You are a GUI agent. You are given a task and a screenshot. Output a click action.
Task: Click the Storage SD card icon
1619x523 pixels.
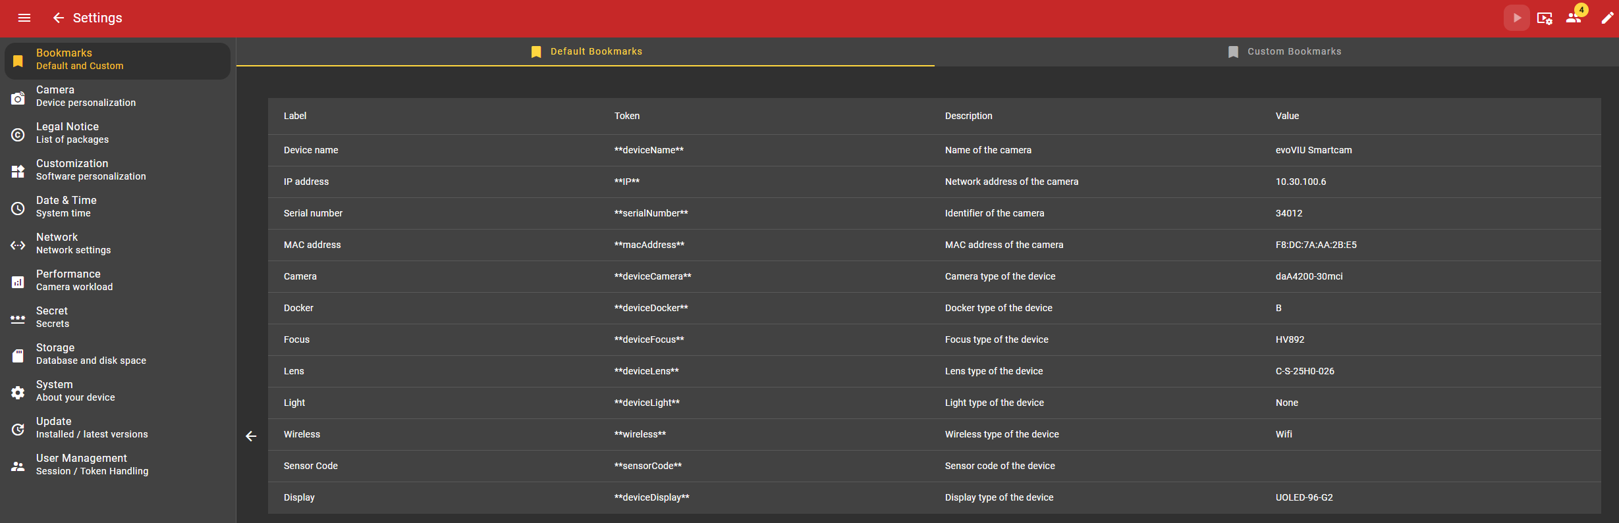click(18, 356)
